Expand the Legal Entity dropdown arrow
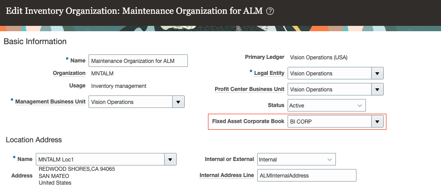441x190 pixels. (x=377, y=74)
